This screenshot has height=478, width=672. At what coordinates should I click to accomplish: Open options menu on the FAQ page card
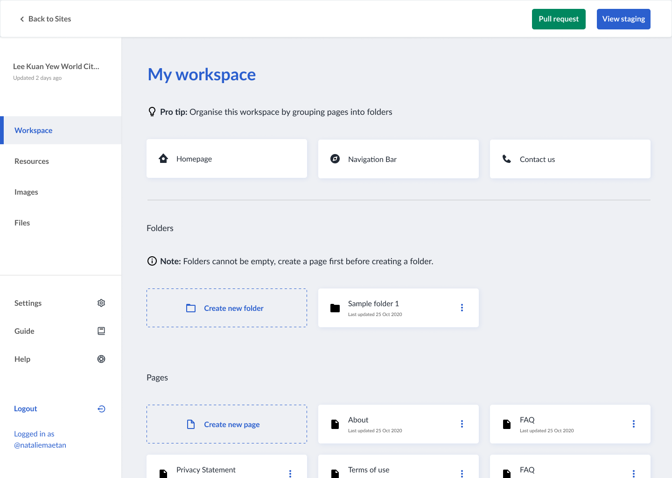click(x=634, y=424)
